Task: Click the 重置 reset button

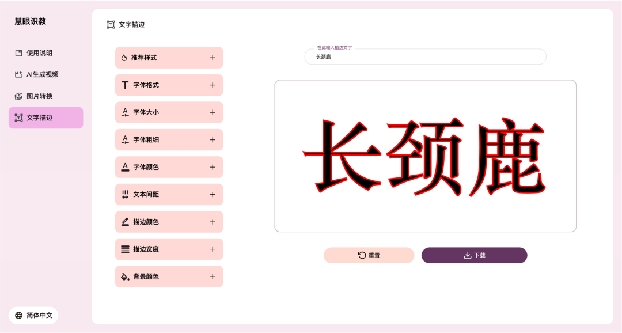Action: pyautogui.click(x=369, y=255)
